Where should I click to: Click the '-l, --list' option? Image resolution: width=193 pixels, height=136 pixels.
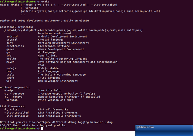tap(11, 109)
